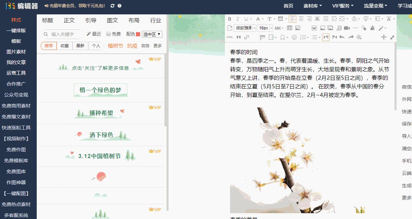Open the emoji picker
This screenshot has width=412, height=219.
pyautogui.click(x=294, y=37)
